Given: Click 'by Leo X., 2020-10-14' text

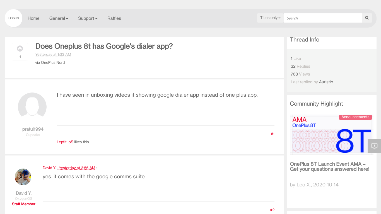Looking at the screenshot, I should (314, 185).
